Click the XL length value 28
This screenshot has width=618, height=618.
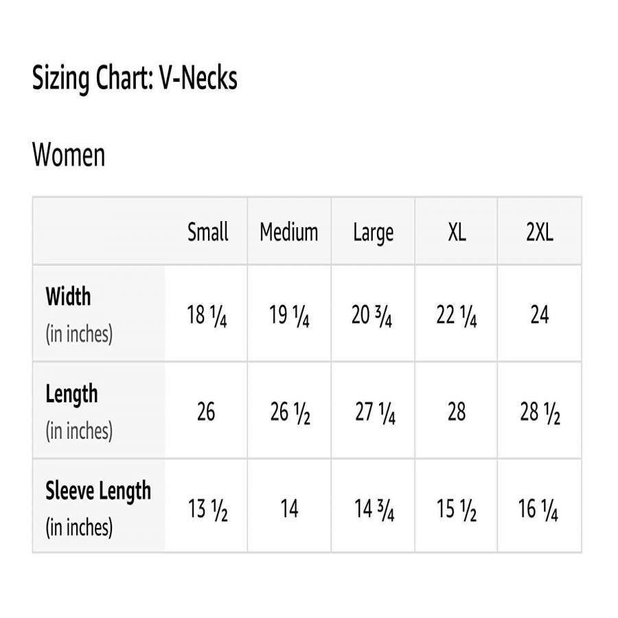(457, 412)
